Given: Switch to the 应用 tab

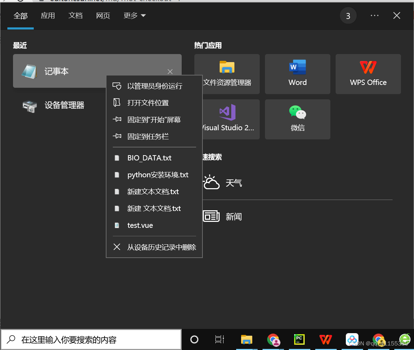Looking at the screenshot, I should (48, 16).
